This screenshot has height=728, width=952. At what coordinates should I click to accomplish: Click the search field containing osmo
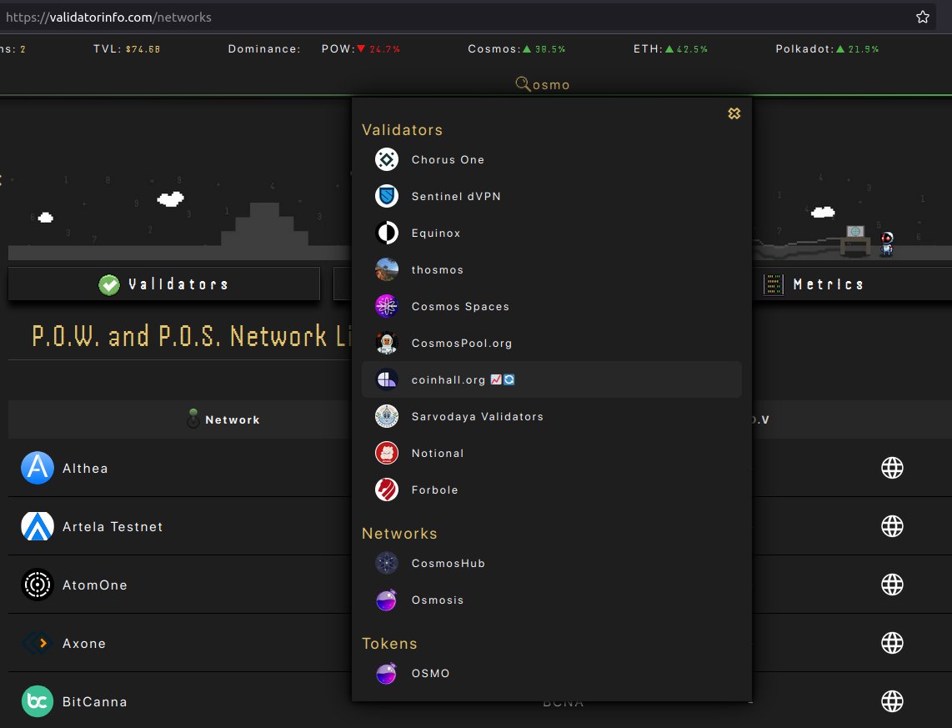pyautogui.click(x=551, y=85)
